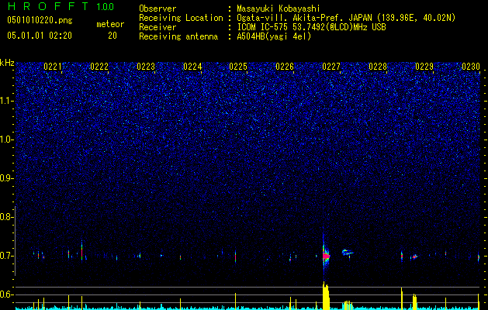488x310 pixels.
Task: Select observer name Masayuki Kobayashi
Action: point(279,9)
